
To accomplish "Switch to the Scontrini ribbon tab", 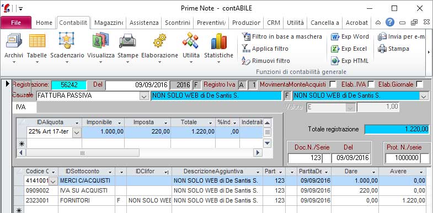I will click(x=178, y=23).
